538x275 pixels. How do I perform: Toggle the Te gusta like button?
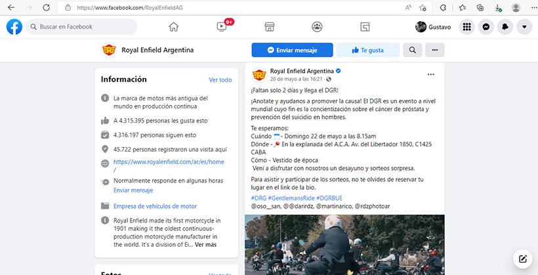pos(367,50)
